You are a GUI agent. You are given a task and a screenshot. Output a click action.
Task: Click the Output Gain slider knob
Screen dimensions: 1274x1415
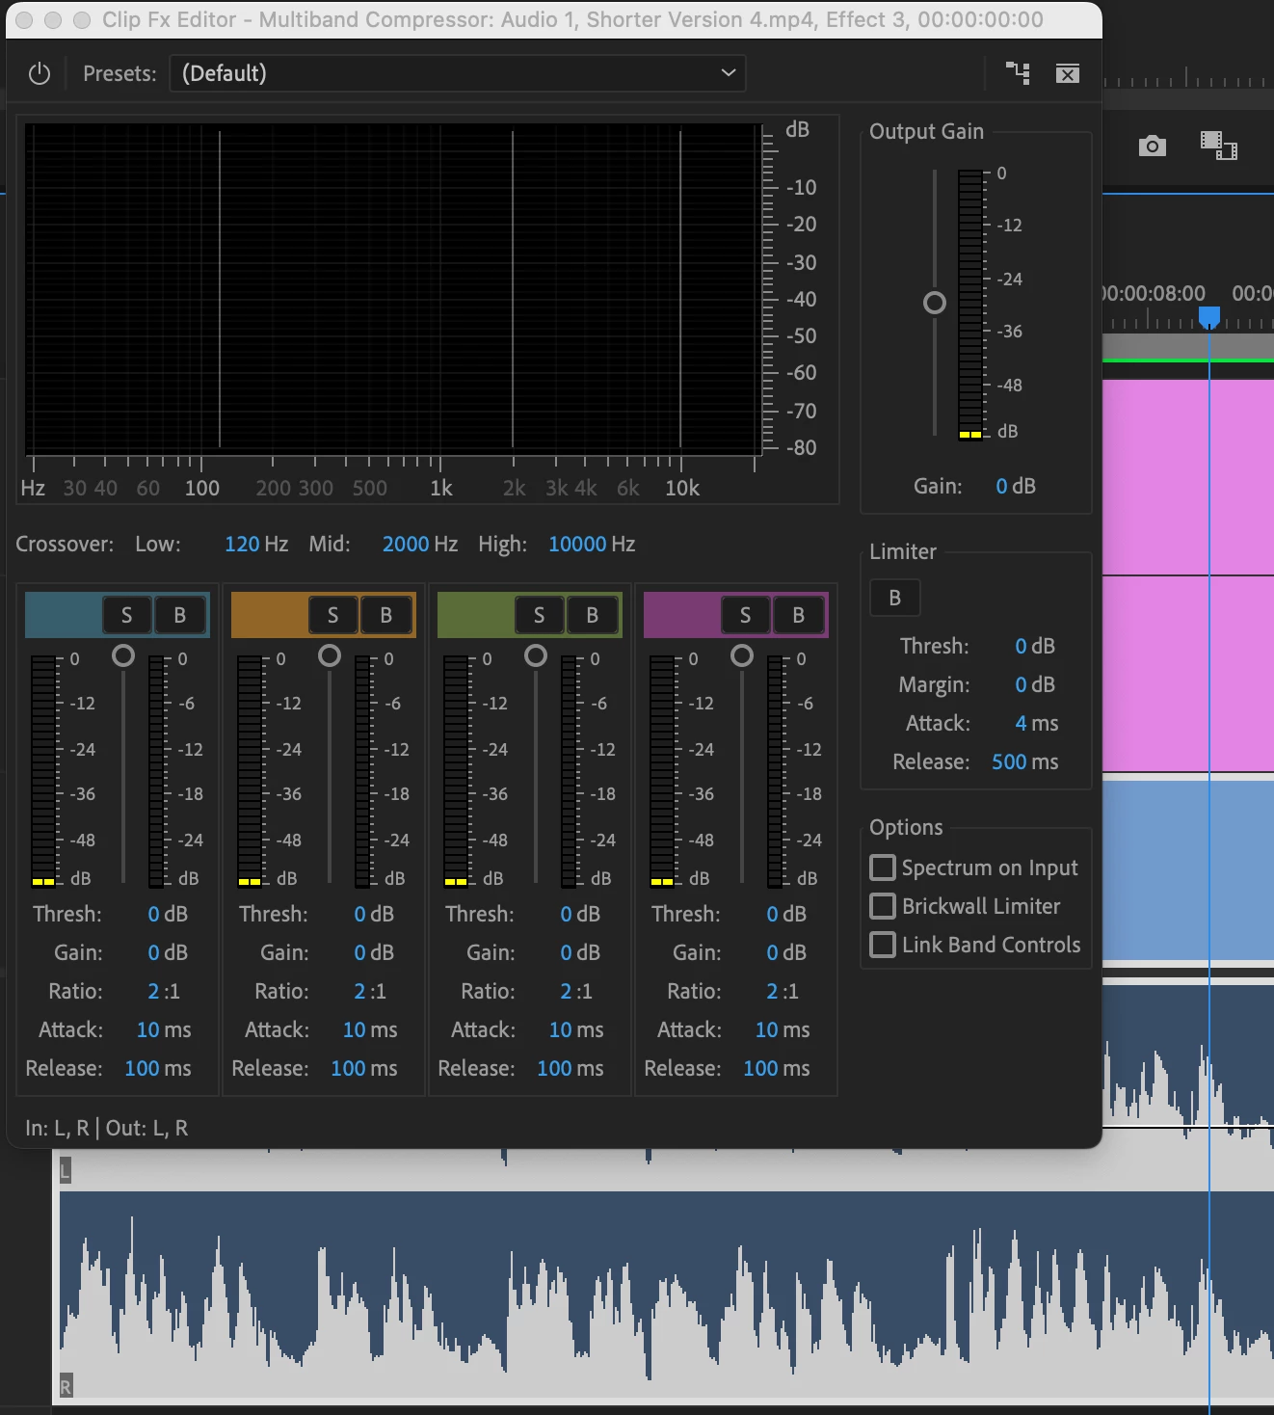coord(935,303)
